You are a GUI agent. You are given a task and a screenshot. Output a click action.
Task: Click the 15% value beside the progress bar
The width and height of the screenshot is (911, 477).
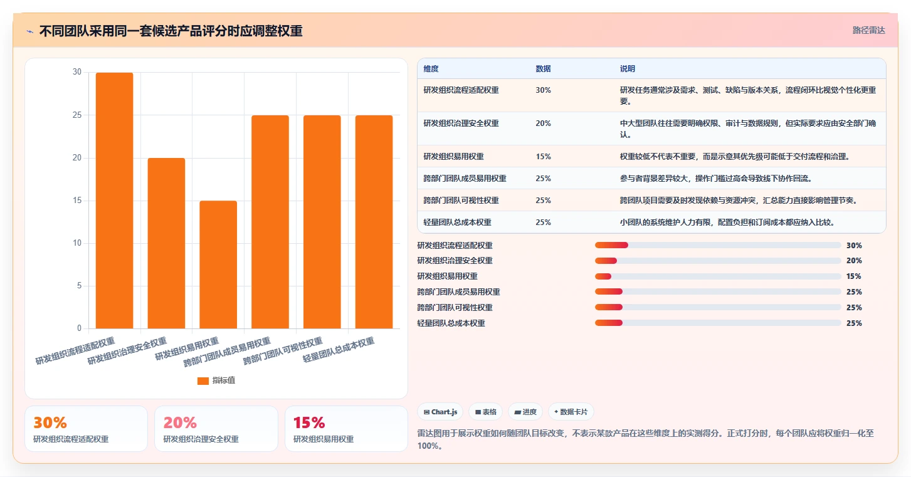pos(854,276)
